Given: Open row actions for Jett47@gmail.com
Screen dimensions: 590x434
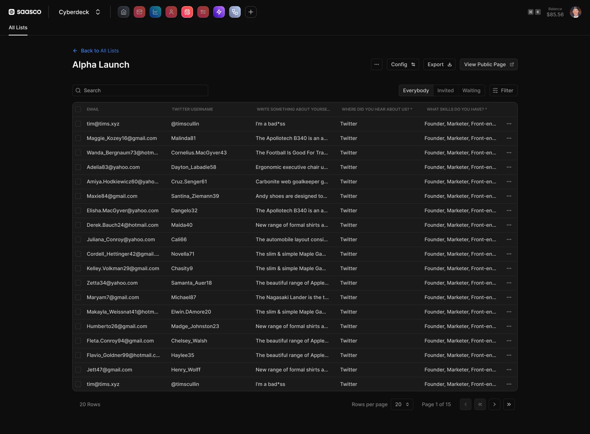Looking at the screenshot, I should pos(509,370).
